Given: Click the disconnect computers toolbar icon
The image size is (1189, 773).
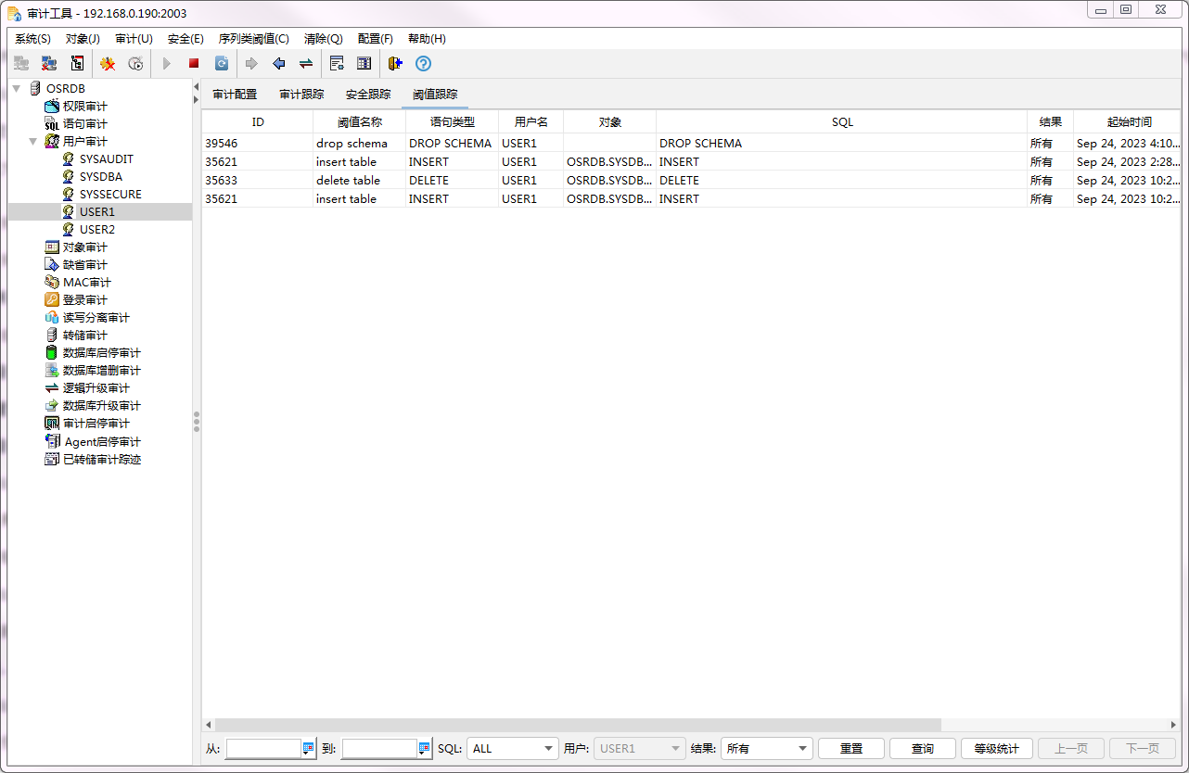Looking at the screenshot, I should [49, 64].
